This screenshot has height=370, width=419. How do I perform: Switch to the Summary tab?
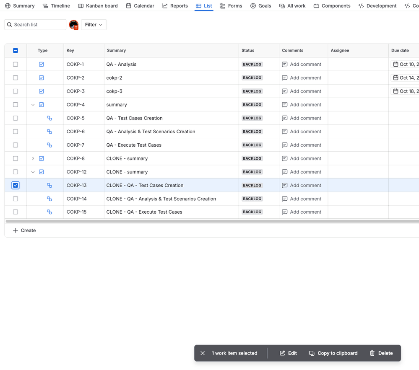pyautogui.click(x=20, y=5)
